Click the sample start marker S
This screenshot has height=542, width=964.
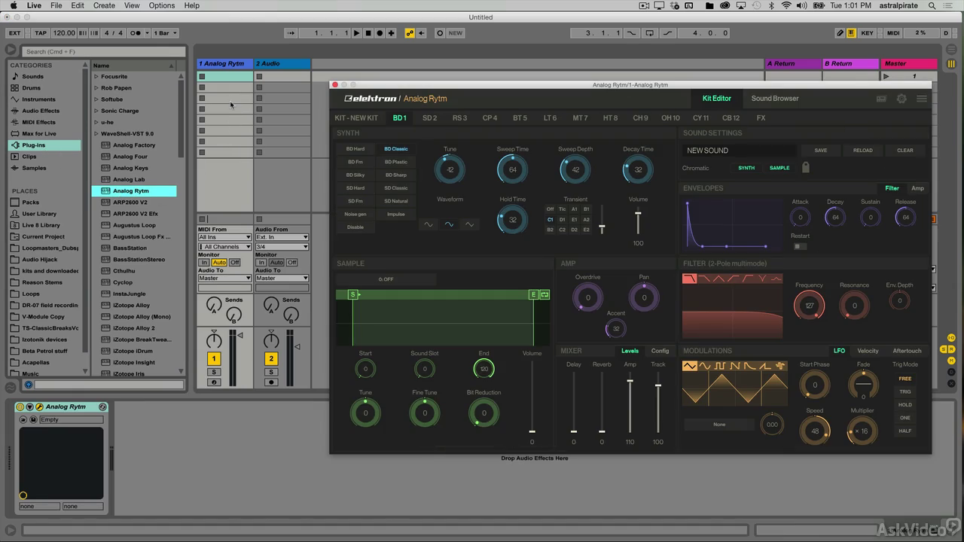pyautogui.click(x=352, y=294)
